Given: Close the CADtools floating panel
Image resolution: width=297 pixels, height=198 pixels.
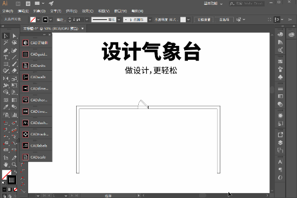Looking at the screenshot, I should click(x=50, y=35).
